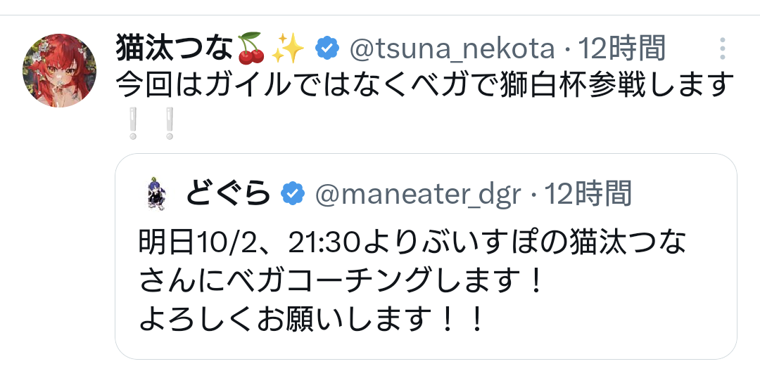This screenshot has height=378, width=760.
Task: Click どぐら's small profile avatar icon
Action: pyautogui.click(x=156, y=193)
